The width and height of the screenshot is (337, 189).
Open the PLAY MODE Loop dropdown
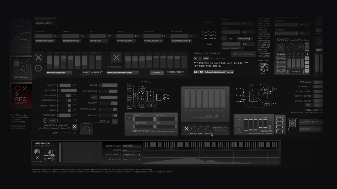point(132,159)
